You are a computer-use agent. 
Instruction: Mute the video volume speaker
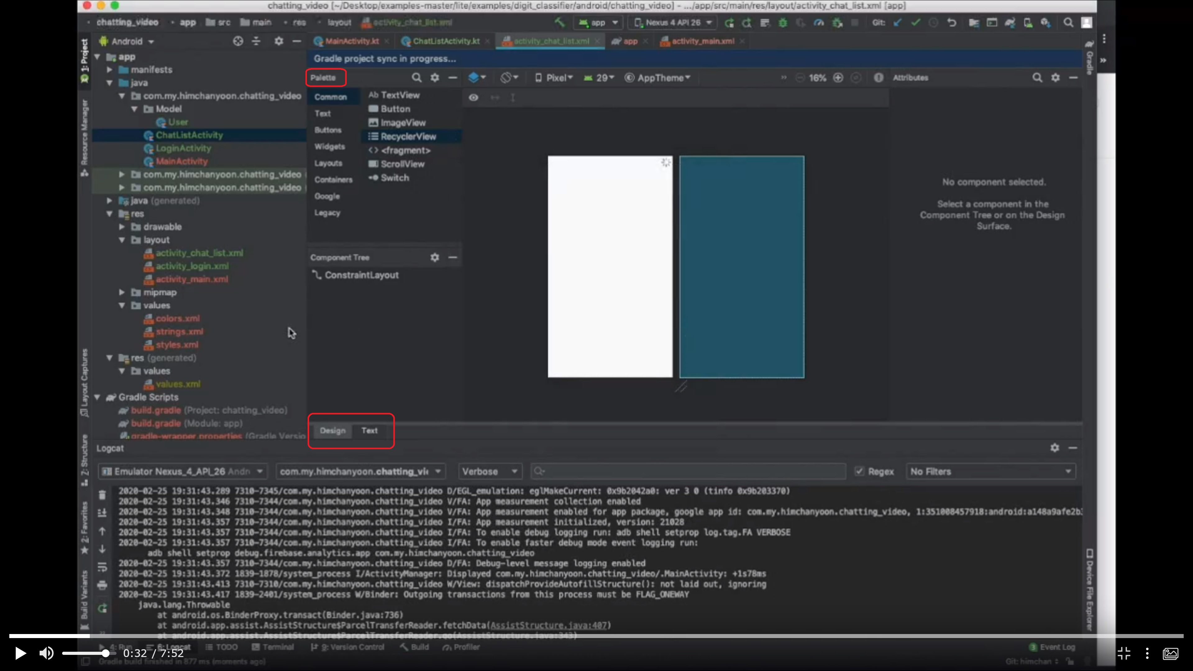46,653
